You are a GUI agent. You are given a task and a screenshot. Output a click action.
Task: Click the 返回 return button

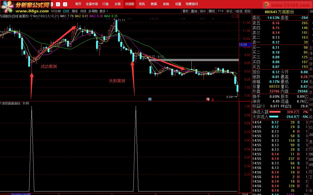247,11
